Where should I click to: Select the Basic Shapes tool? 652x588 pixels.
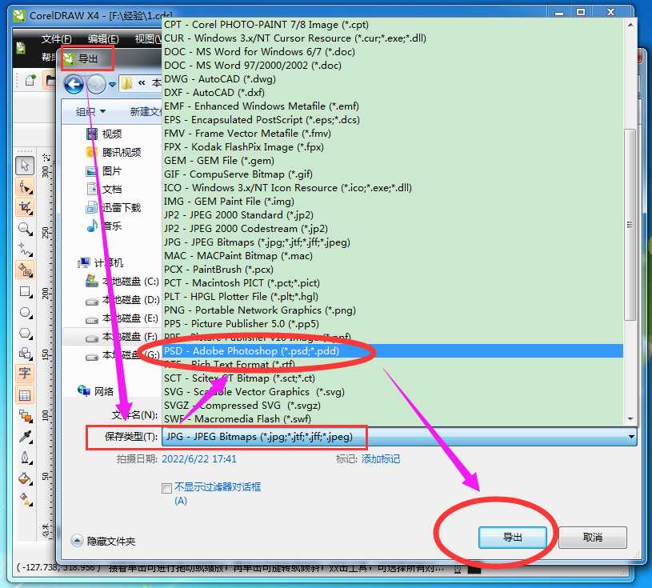[x=25, y=354]
